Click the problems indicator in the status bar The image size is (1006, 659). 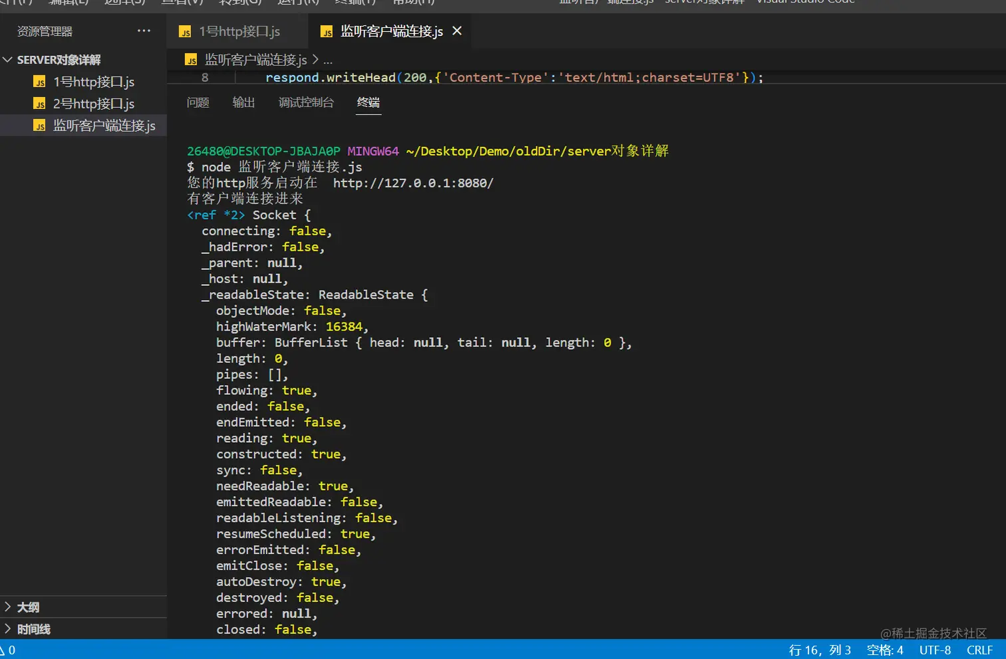pos(9,650)
